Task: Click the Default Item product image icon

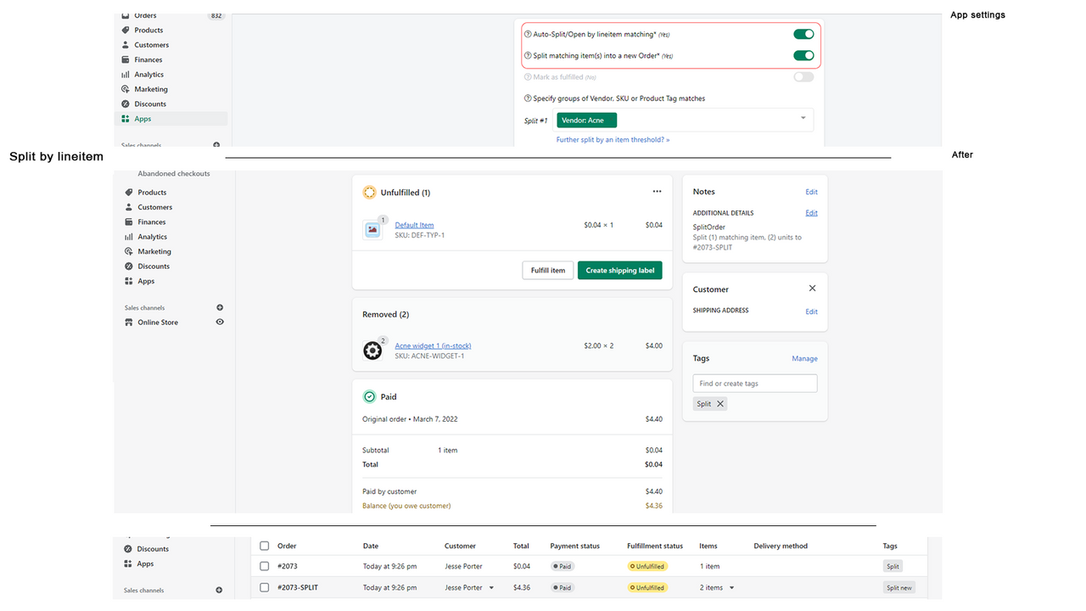Action: pos(372,229)
